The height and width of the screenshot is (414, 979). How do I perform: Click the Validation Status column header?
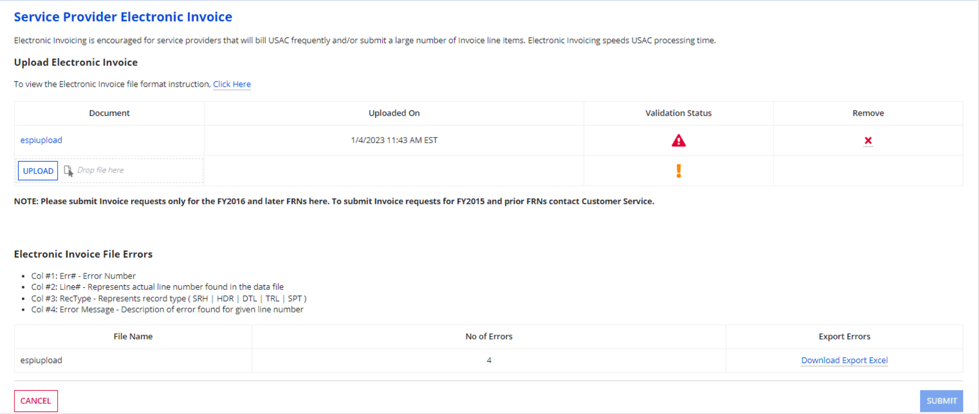click(678, 113)
